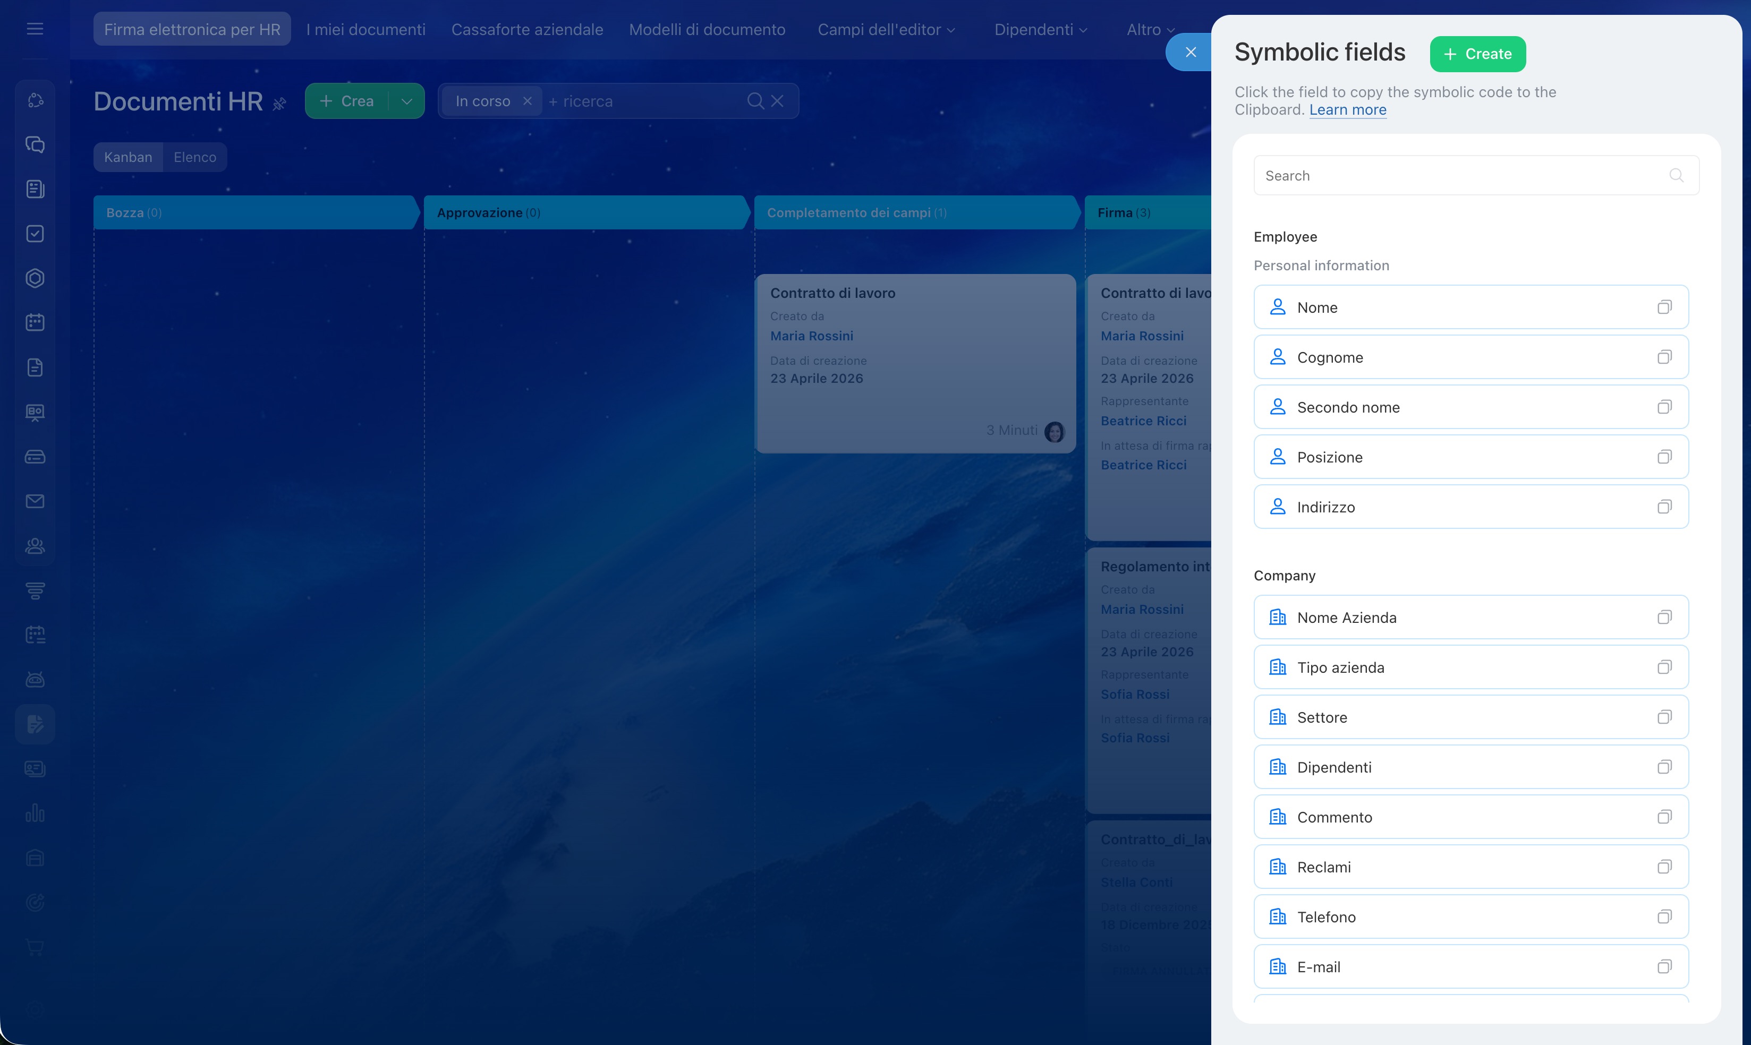
Task: Go to Modelli di documento tab
Action: pyautogui.click(x=707, y=30)
